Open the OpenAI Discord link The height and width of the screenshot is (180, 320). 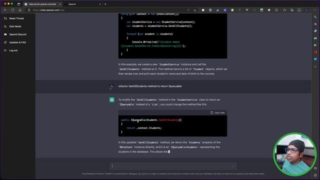(x=15, y=34)
